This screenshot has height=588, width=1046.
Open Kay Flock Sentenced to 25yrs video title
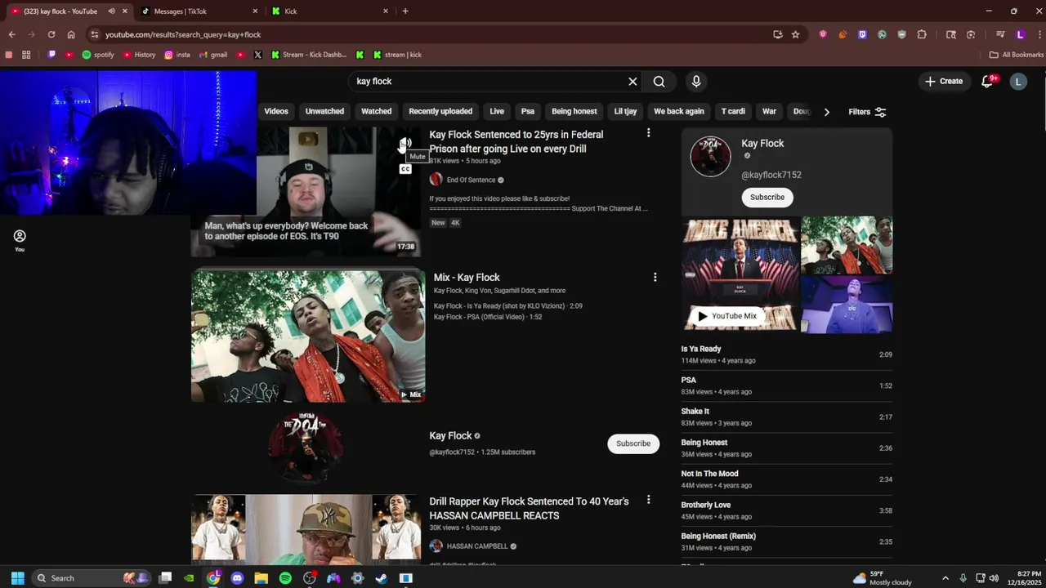click(516, 141)
